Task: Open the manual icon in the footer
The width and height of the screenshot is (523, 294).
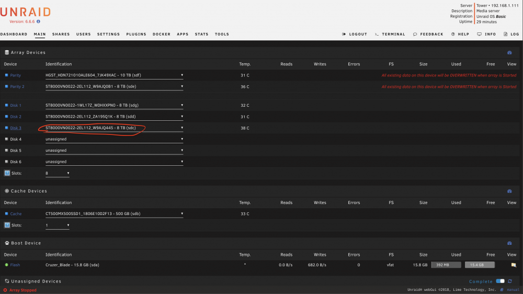Action: (502, 290)
